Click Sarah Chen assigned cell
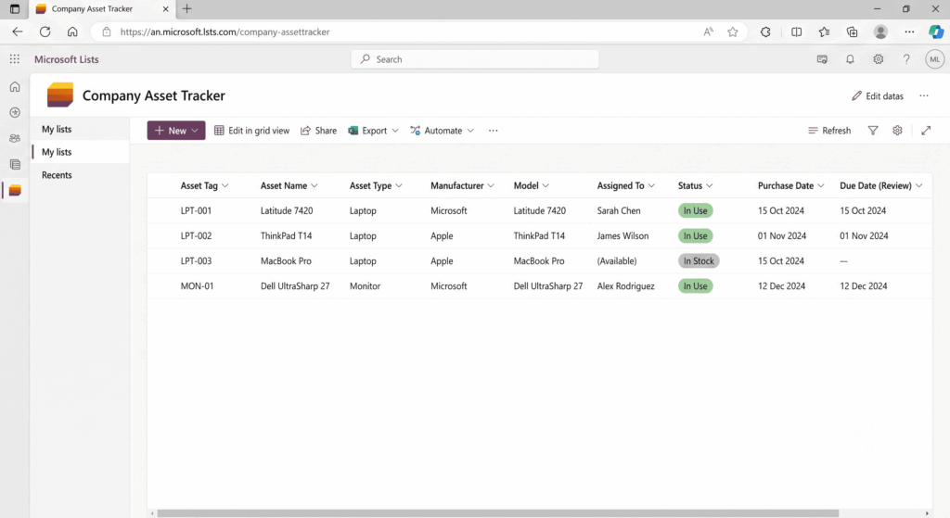The width and height of the screenshot is (950, 518). pyautogui.click(x=619, y=211)
